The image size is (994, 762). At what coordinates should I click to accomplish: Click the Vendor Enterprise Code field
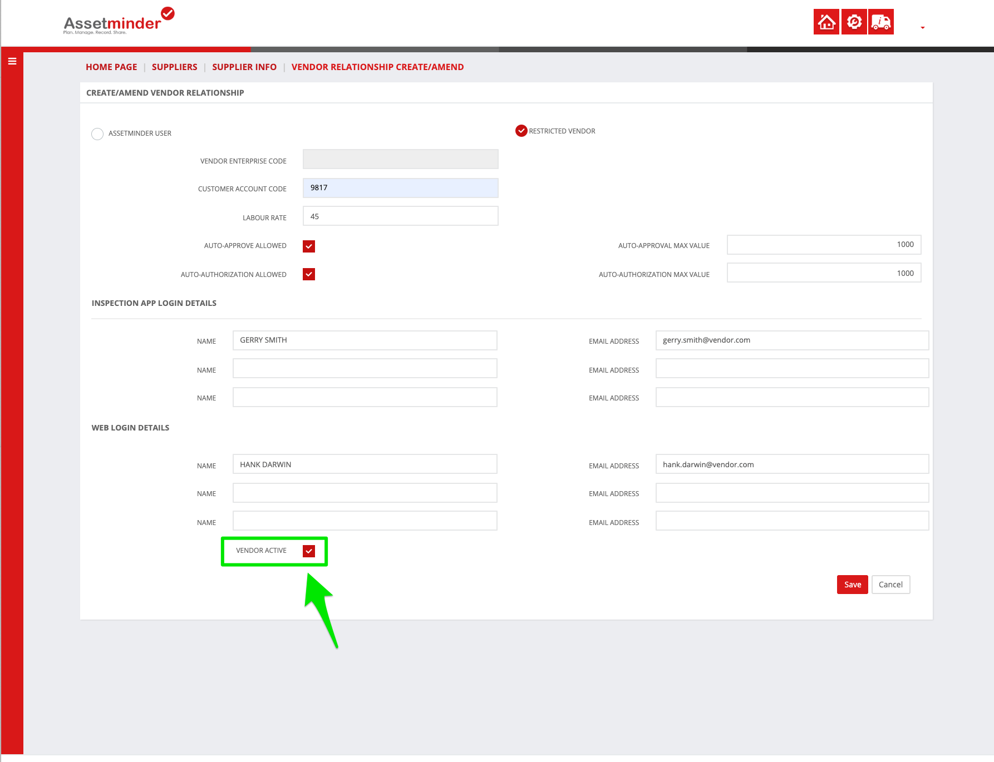pos(401,159)
